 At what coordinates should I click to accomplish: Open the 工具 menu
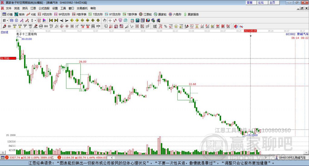coord(63,8)
